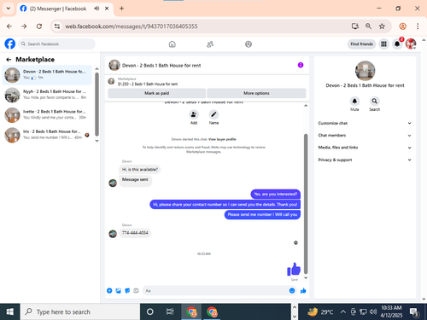Open Task View on the taskbar
Viewport: 427px width, 320px height.
click(170, 311)
